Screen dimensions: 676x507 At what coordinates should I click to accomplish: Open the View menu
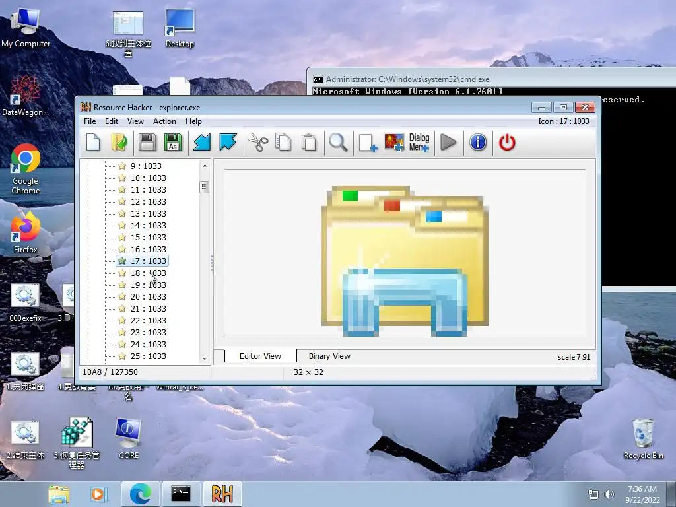coord(135,121)
